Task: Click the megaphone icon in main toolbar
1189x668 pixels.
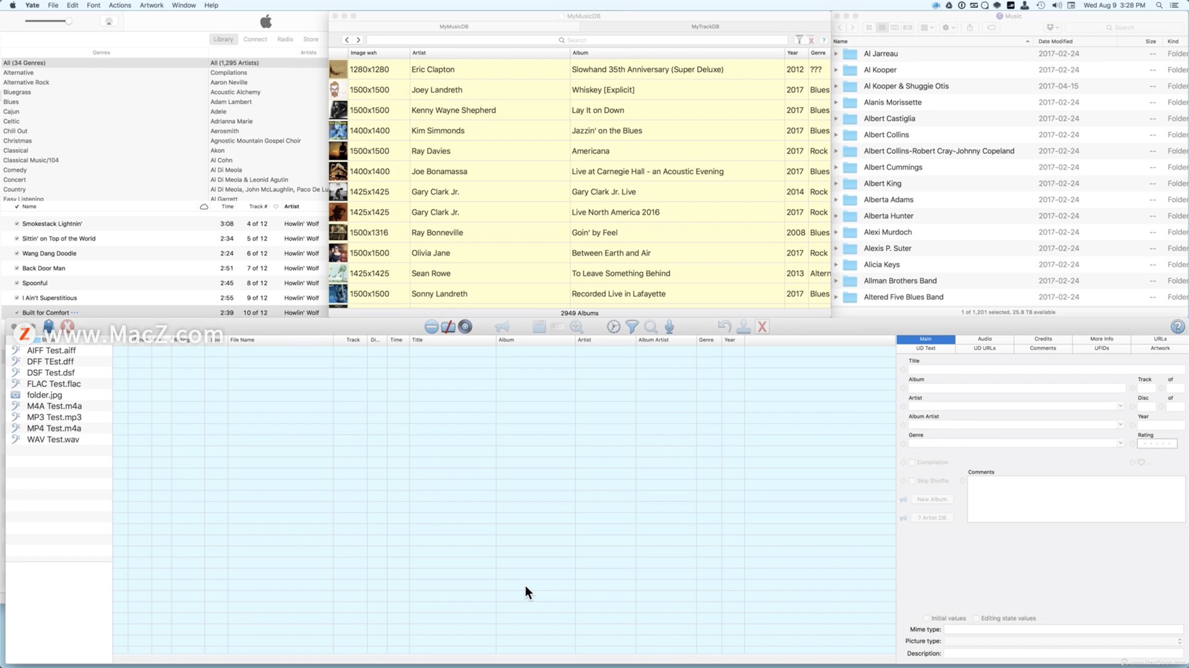Action: click(502, 327)
